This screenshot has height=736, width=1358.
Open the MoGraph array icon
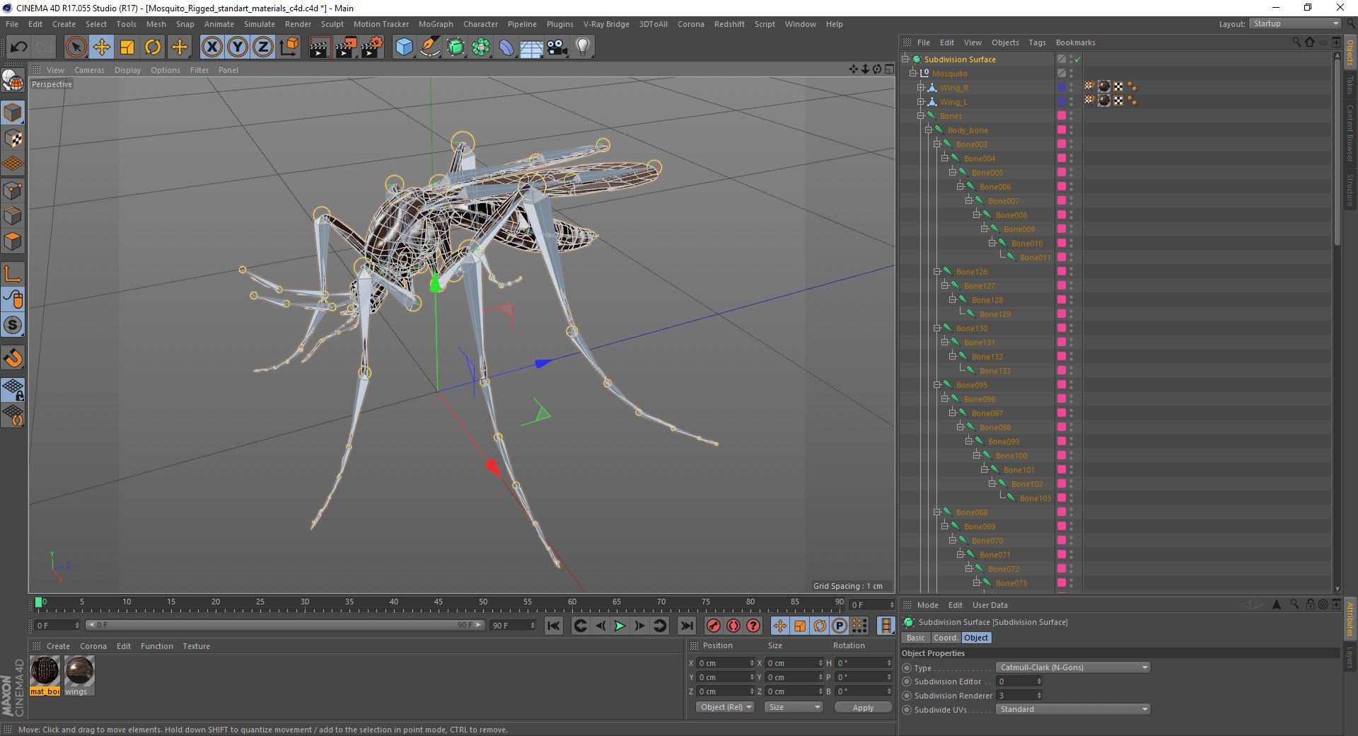coord(481,47)
